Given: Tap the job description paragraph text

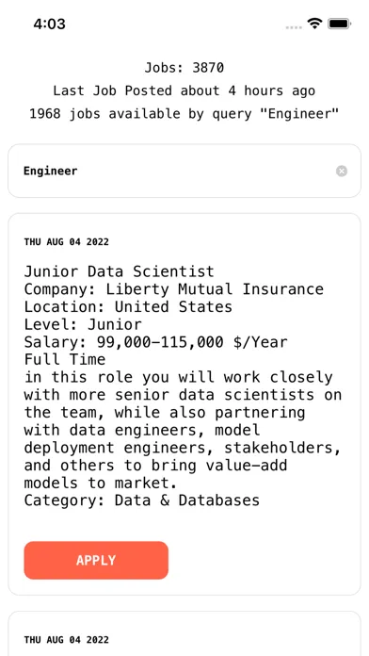Looking at the screenshot, I should tap(183, 430).
